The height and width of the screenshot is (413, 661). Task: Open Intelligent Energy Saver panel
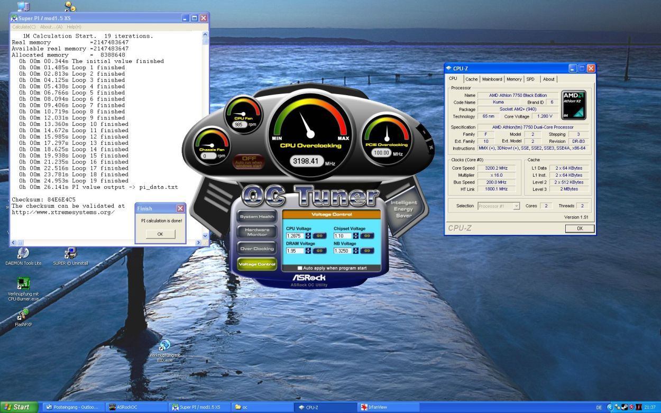403,209
